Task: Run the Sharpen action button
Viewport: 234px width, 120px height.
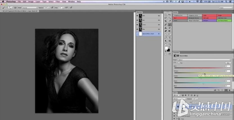Action: pos(210,21)
